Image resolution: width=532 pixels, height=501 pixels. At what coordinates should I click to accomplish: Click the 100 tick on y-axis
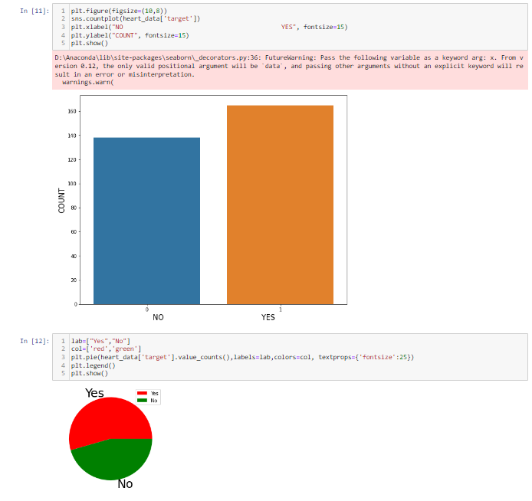[x=72, y=184]
